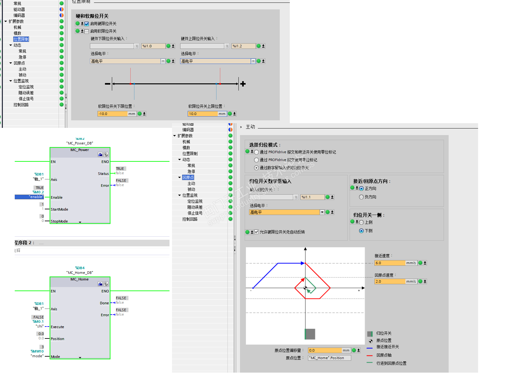Choose the 正方向 approach direction radio
516x377 pixels.
[362, 189]
